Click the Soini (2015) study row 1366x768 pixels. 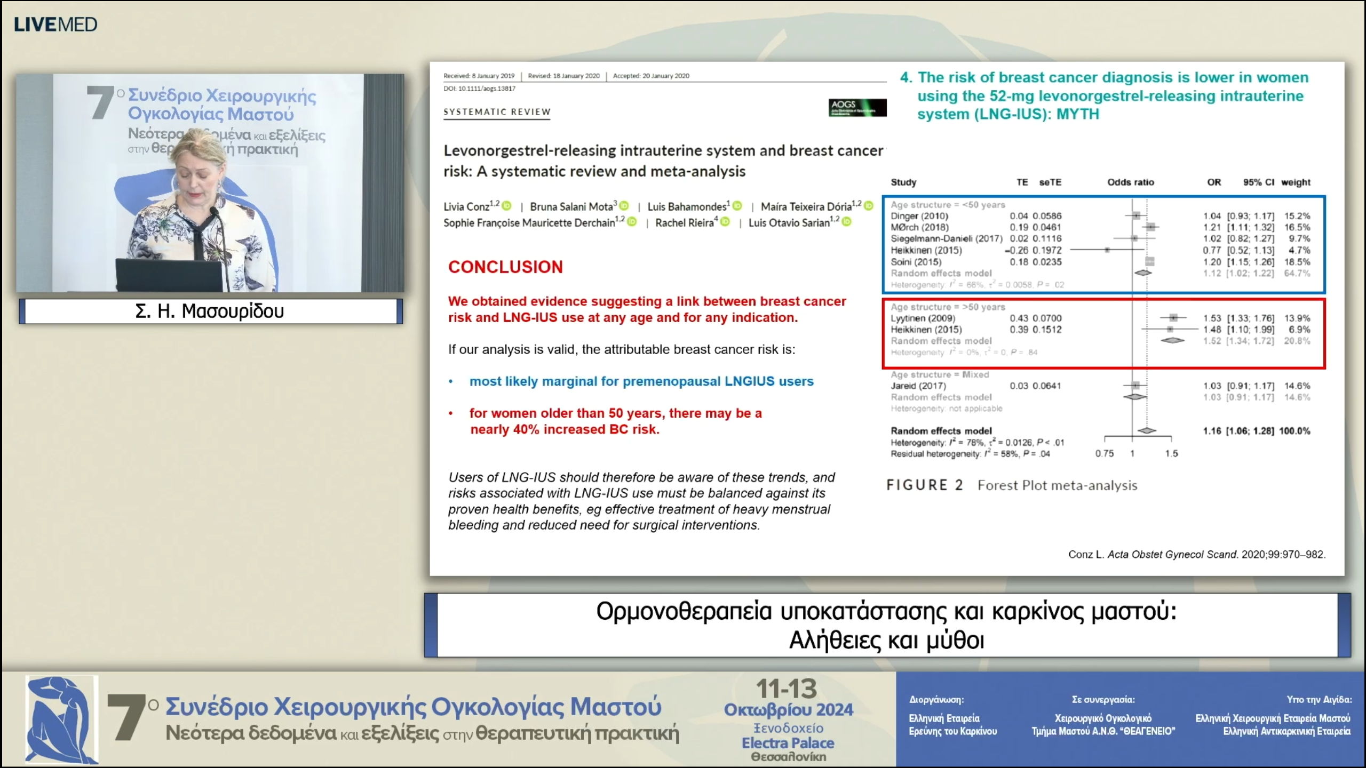coord(1100,262)
